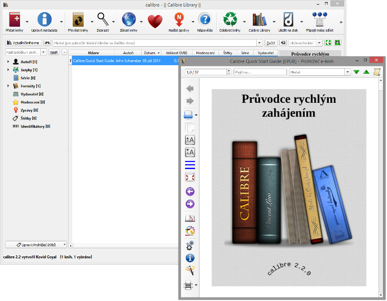This screenshot has height=301, width=387.
Task: Toggle viewer full screen icon
Action: 190,177
